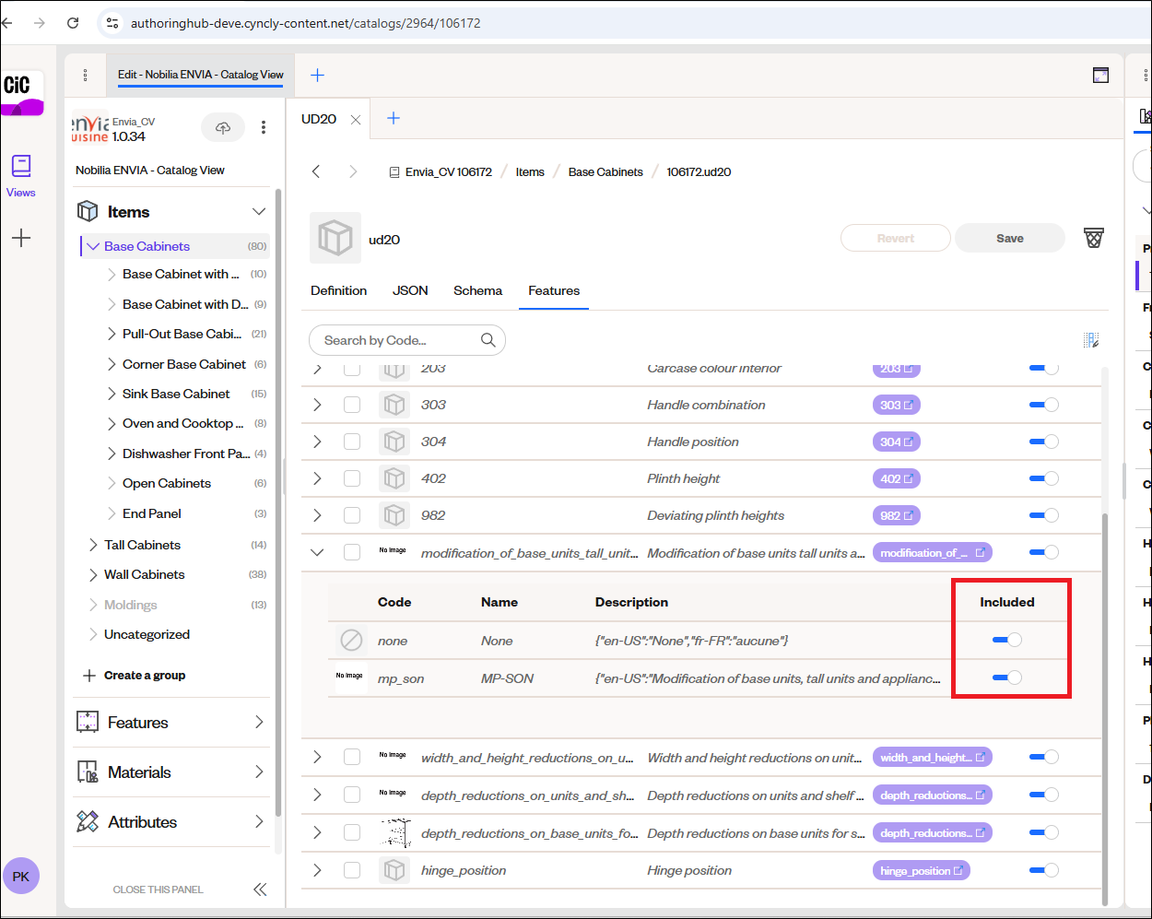Image resolution: width=1152 pixels, height=919 pixels.
Task: Click the Attributes section icon
Action: click(x=88, y=821)
